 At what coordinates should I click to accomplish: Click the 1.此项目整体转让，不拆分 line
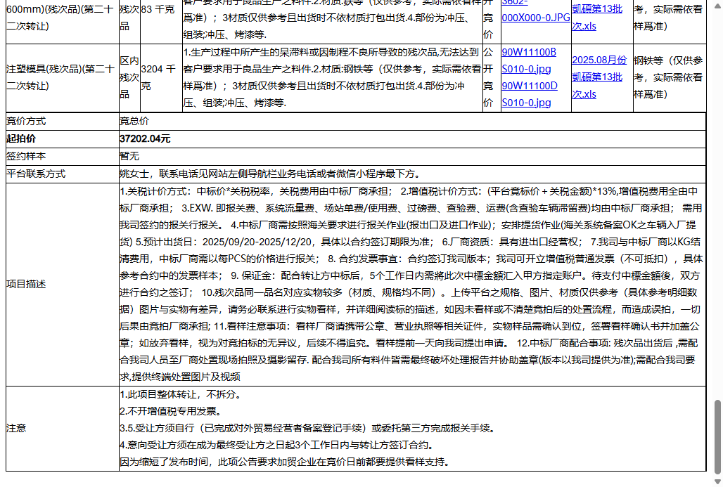tap(180, 394)
